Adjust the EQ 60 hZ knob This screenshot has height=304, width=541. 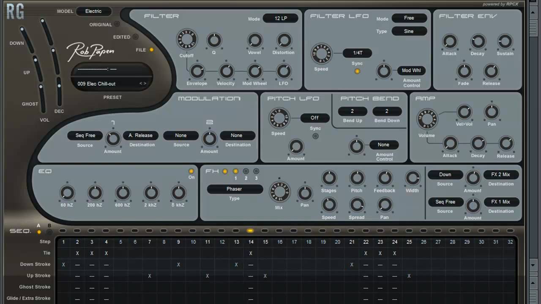click(x=67, y=193)
